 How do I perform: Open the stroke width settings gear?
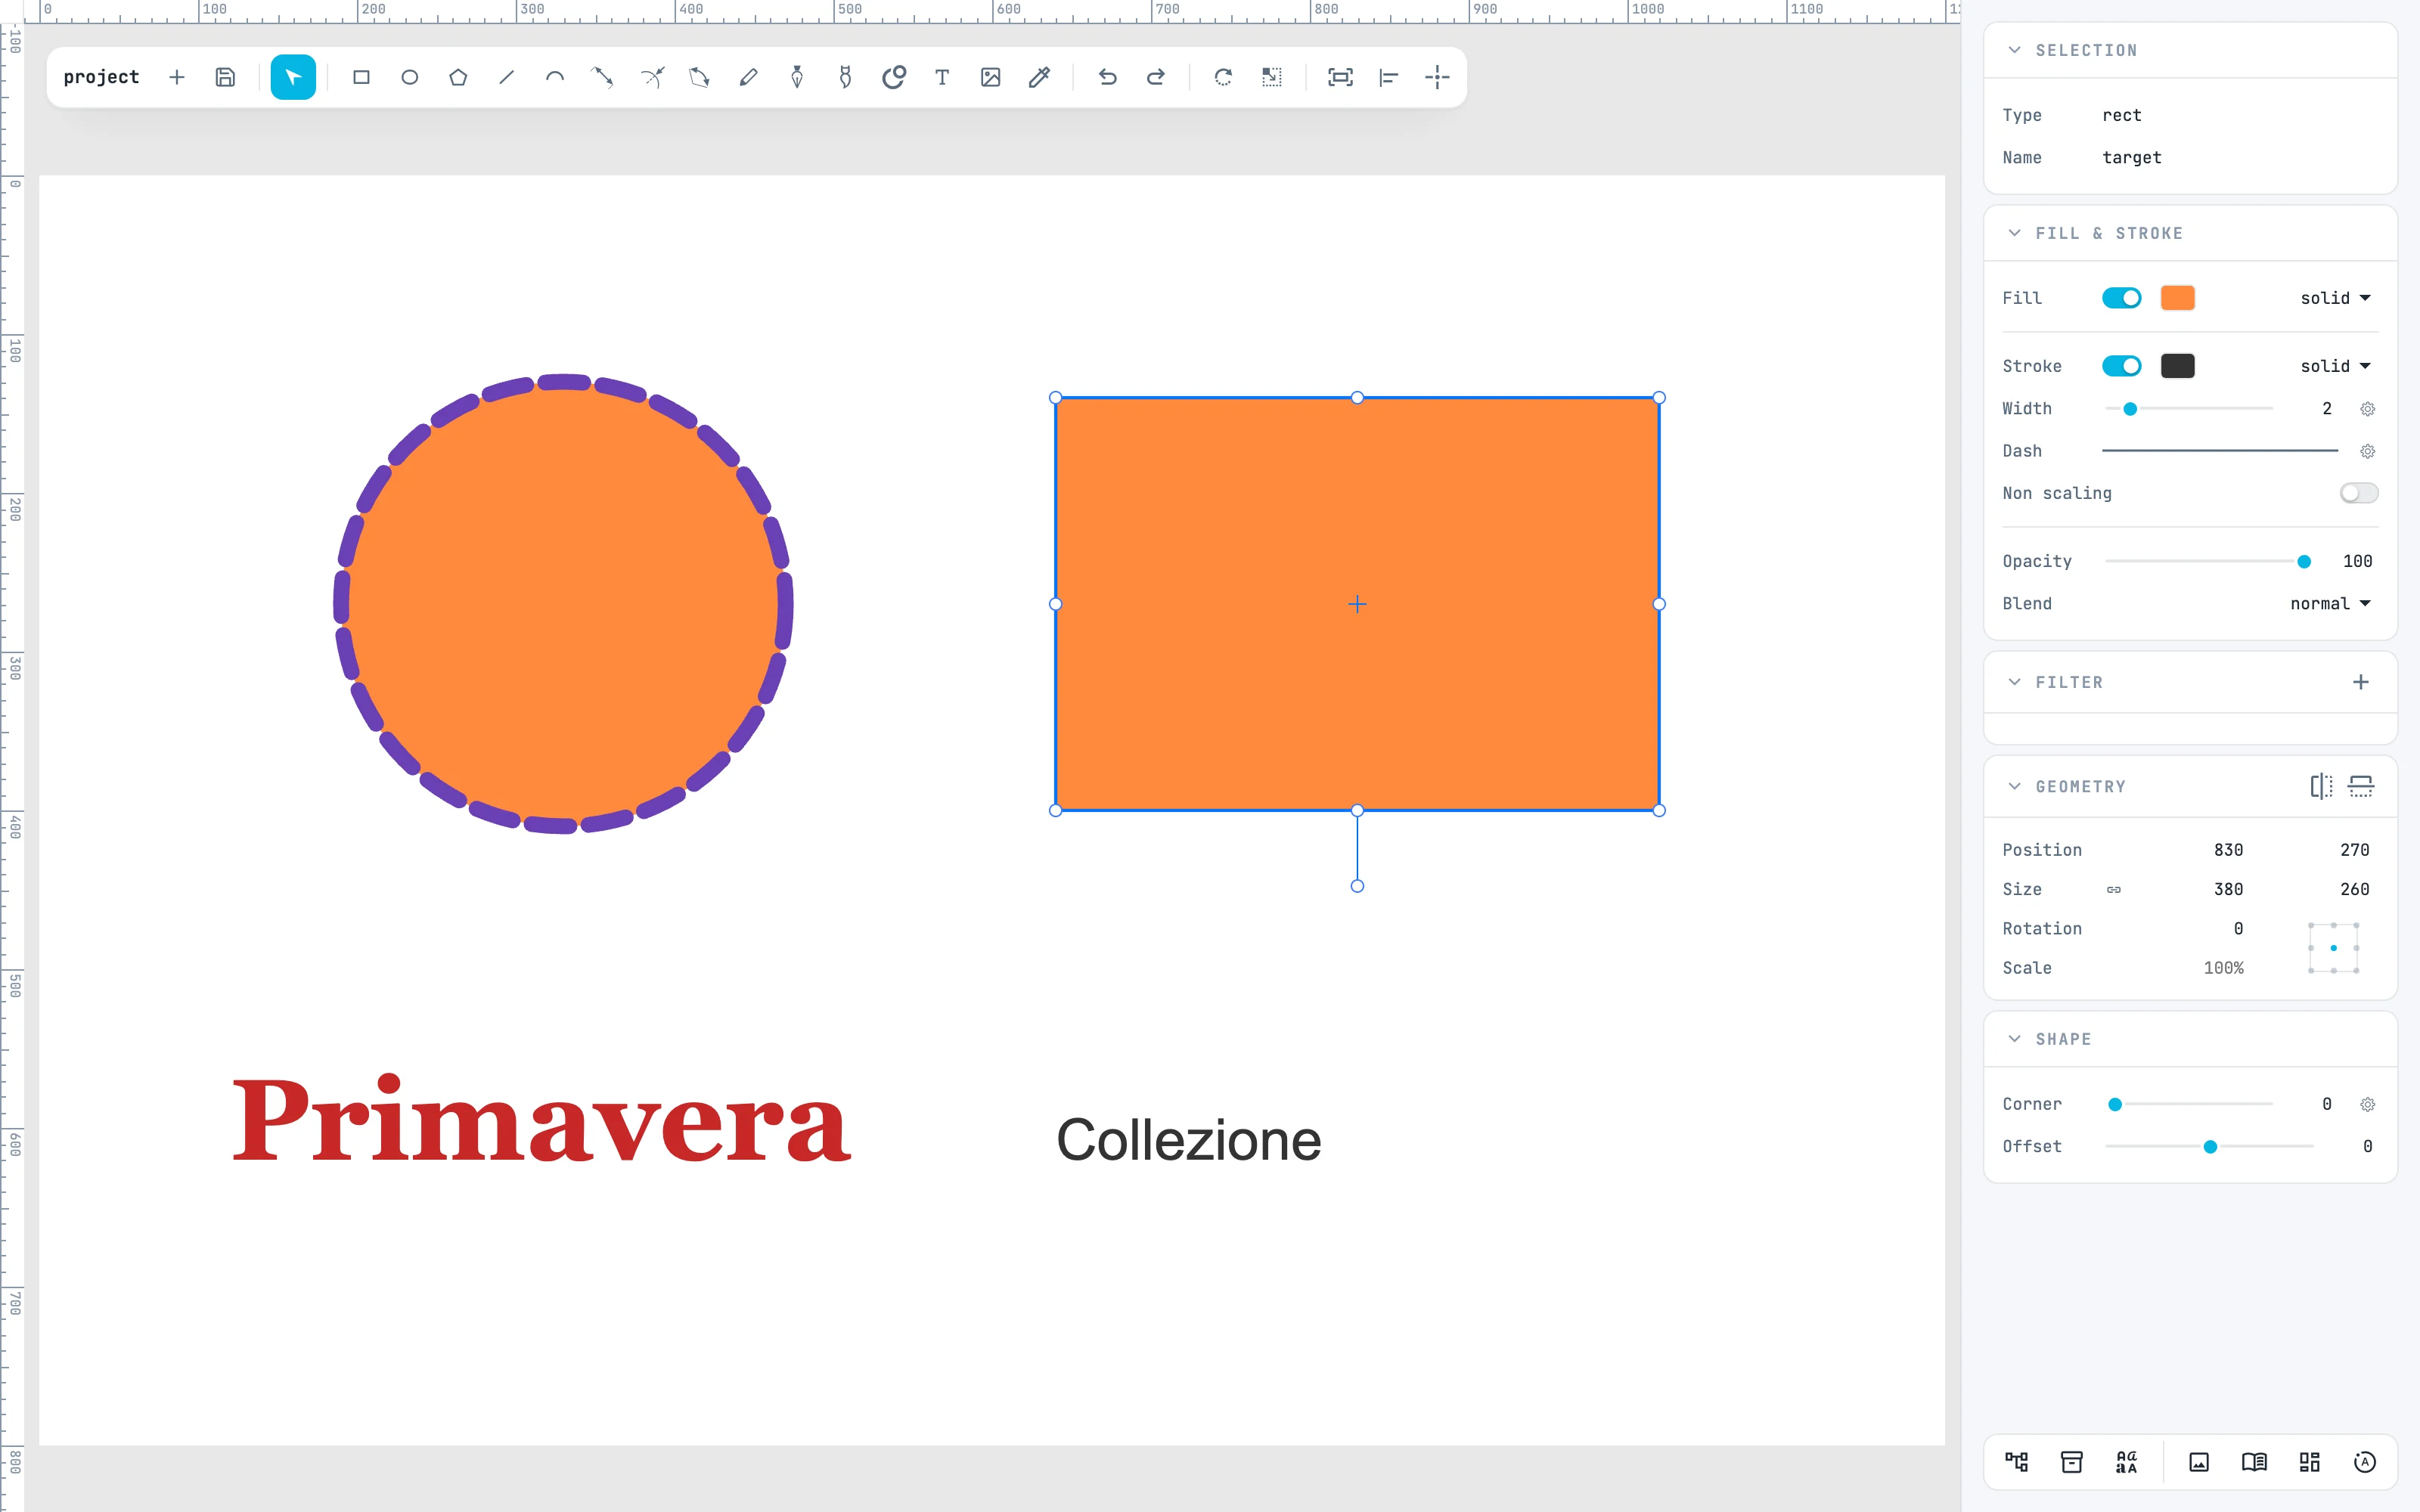pyautogui.click(x=2367, y=409)
